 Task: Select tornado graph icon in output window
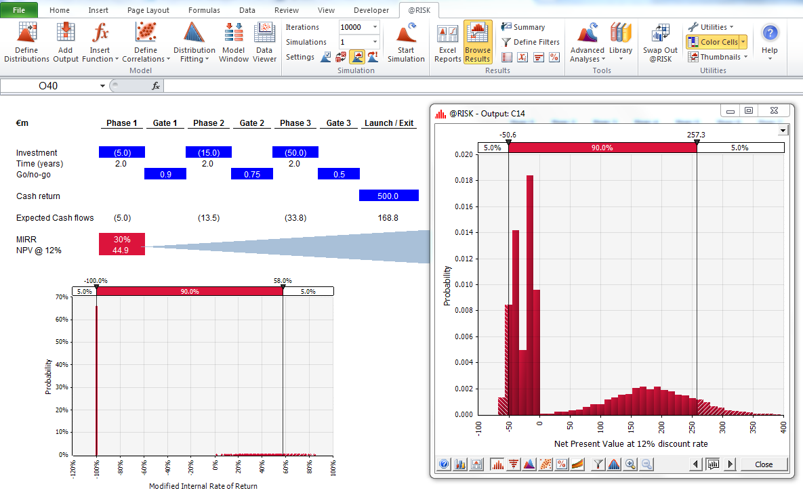tap(514, 464)
